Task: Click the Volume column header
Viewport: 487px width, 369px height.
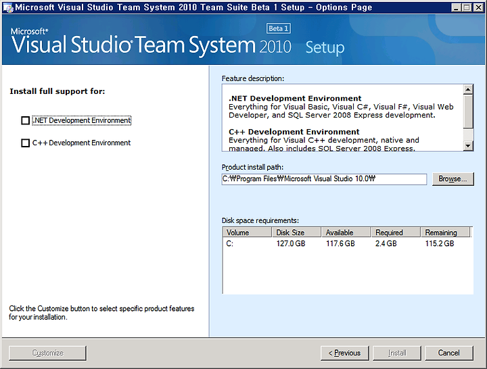Action: [248, 232]
